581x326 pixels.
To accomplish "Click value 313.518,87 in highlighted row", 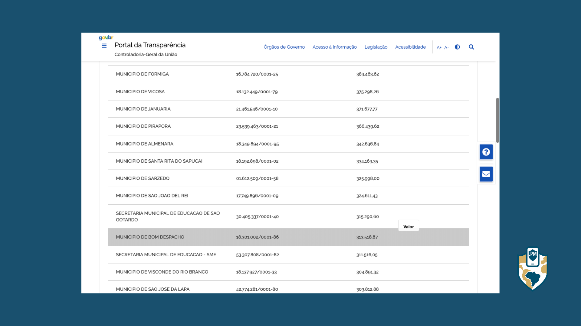I will click(x=367, y=237).
